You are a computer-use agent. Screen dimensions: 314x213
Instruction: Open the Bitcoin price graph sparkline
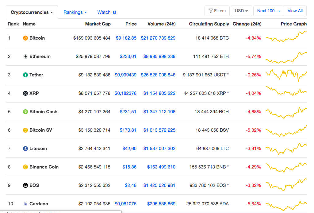(x=286, y=37)
